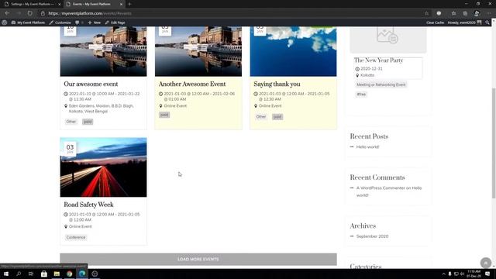Switch to Chrome on the taskbar

(x=69, y=274)
